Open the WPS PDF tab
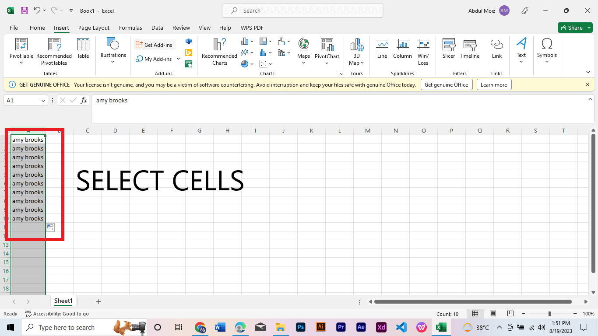598x336 pixels. coord(252,28)
